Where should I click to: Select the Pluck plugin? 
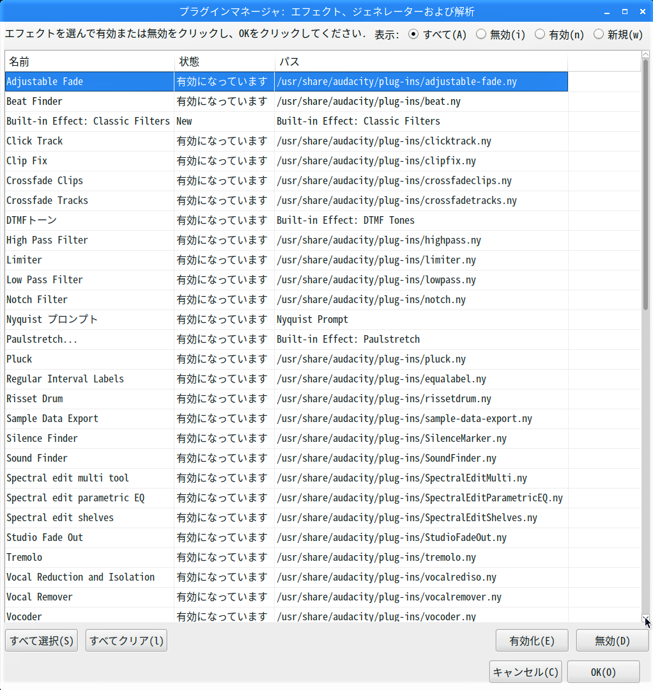[x=19, y=359]
